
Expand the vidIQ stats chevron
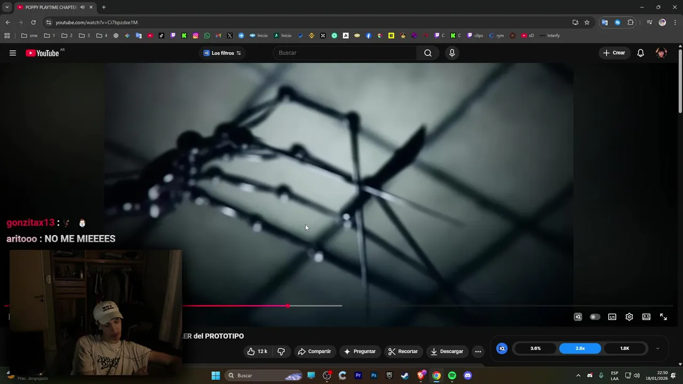tap(657, 348)
